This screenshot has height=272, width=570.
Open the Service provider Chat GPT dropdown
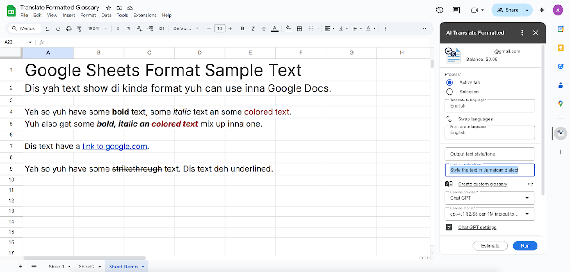(x=490, y=198)
